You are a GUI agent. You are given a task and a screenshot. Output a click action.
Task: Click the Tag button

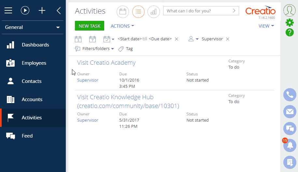[x=125, y=49]
